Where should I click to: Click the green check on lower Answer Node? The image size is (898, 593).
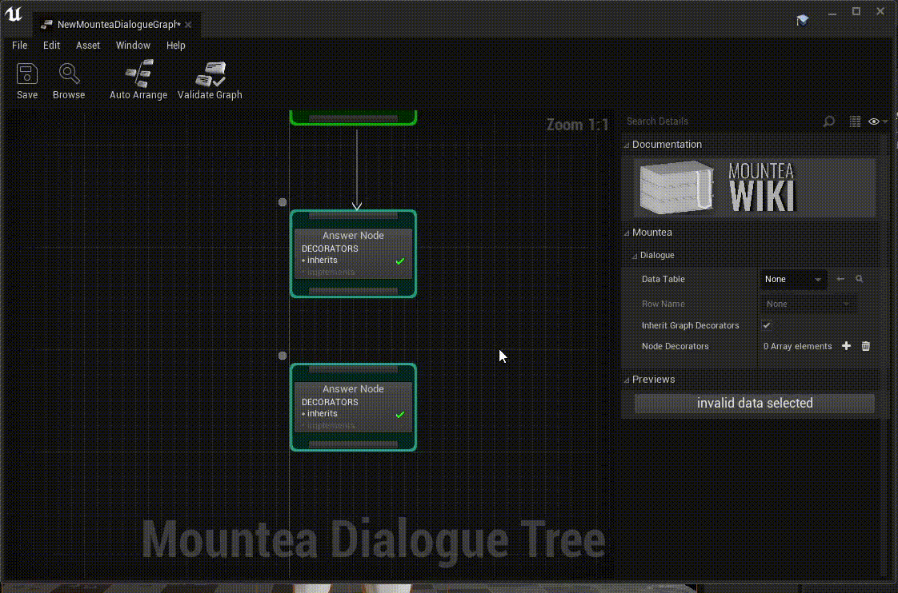coord(399,414)
